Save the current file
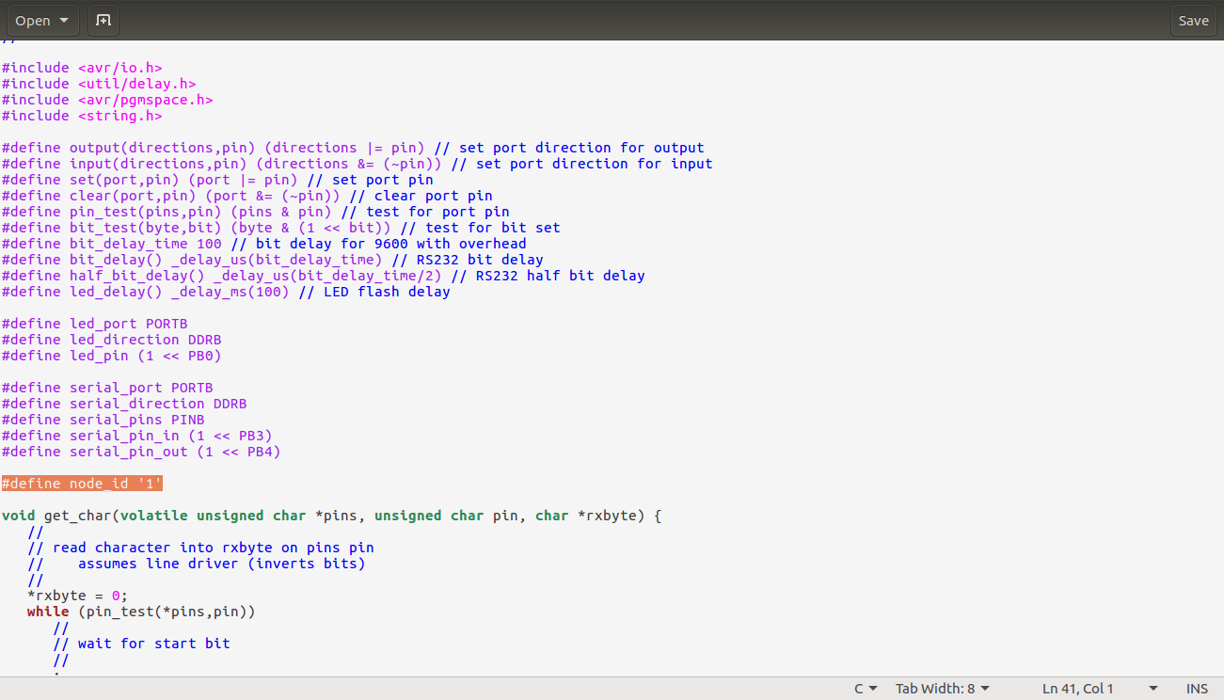1224x700 pixels. (x=1193, y=21)
